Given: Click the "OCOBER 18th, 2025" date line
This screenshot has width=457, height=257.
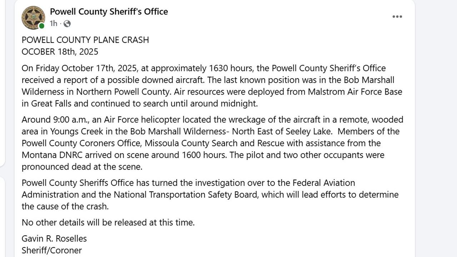Looking at the screenshot, I should 60,52.
